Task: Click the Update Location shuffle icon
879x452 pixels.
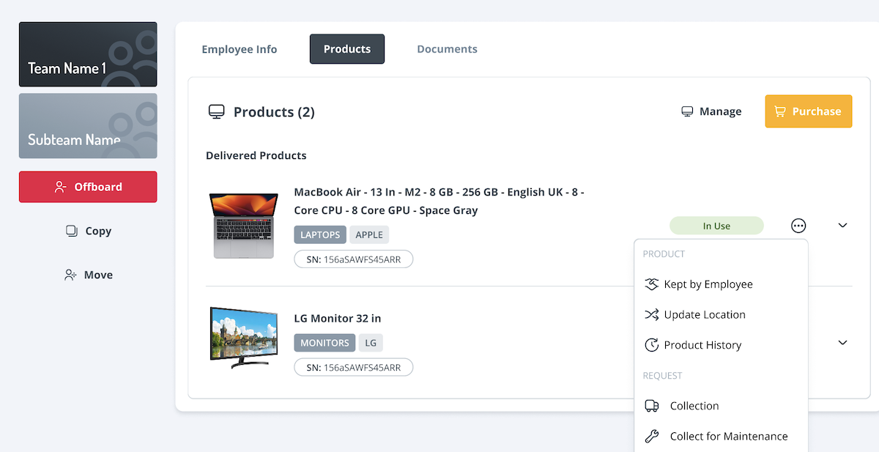Action: pyautogui.click(x=651, y=315)
